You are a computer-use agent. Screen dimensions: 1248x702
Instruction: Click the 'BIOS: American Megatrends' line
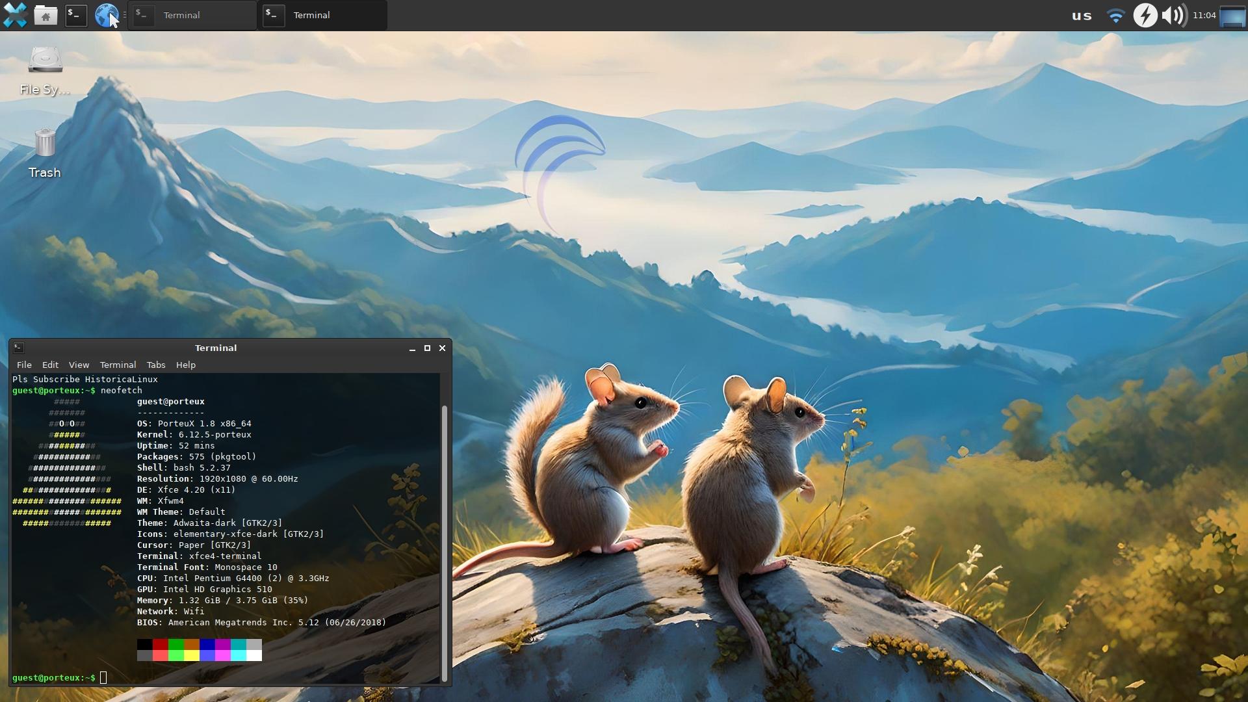pos(261,623)
